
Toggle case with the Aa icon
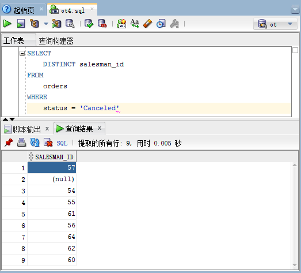134,24
